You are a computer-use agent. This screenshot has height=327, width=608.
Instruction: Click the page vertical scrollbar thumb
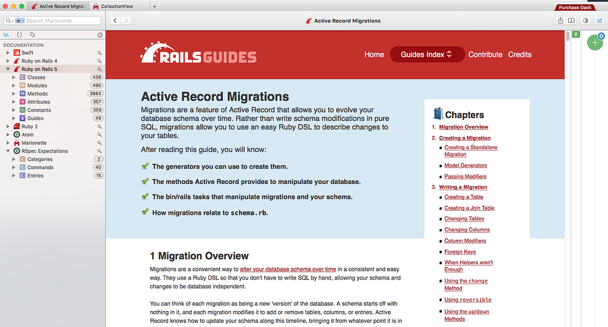(x=568, y=36)
